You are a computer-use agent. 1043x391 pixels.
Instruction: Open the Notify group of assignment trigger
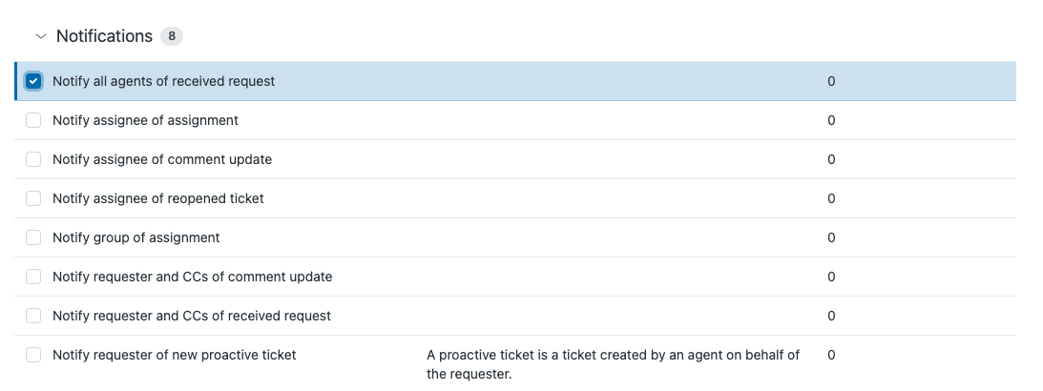(136, 237)
